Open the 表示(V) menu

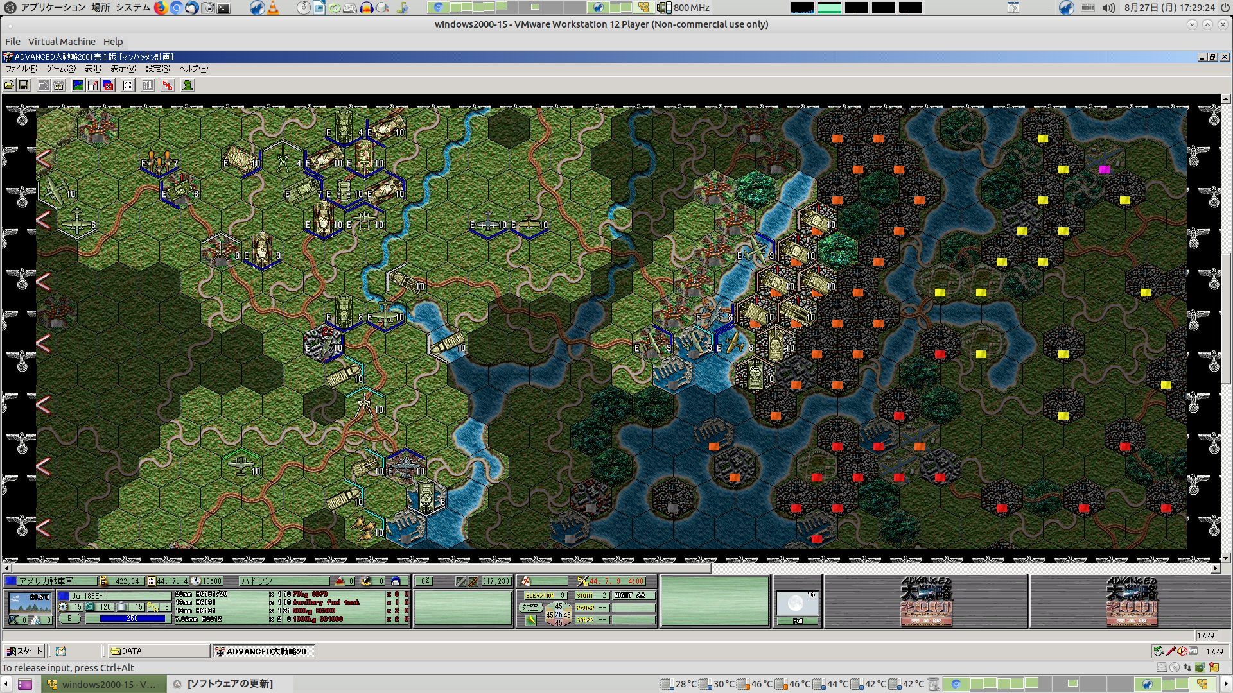(123, 69)
